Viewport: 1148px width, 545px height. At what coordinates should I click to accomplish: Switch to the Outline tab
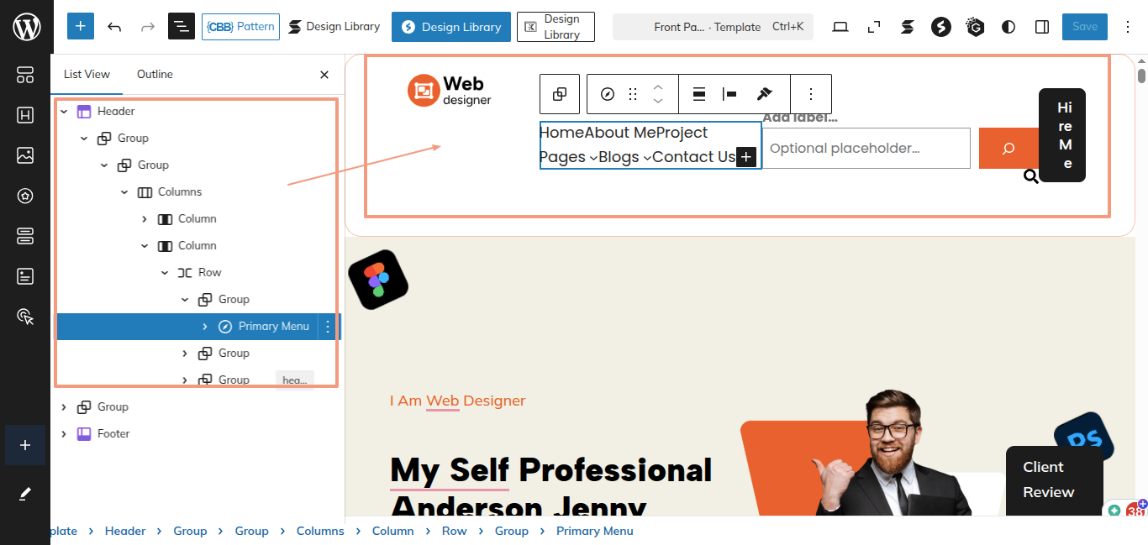[x=155, y=75]
